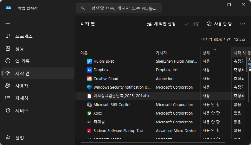Viewport: 251px width, 145px height.
Task: Open the 프로세스 tab
Action: pyautogui.click(x=24, y=36)
